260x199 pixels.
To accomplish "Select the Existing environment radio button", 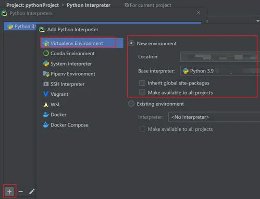I will point(131,104).
